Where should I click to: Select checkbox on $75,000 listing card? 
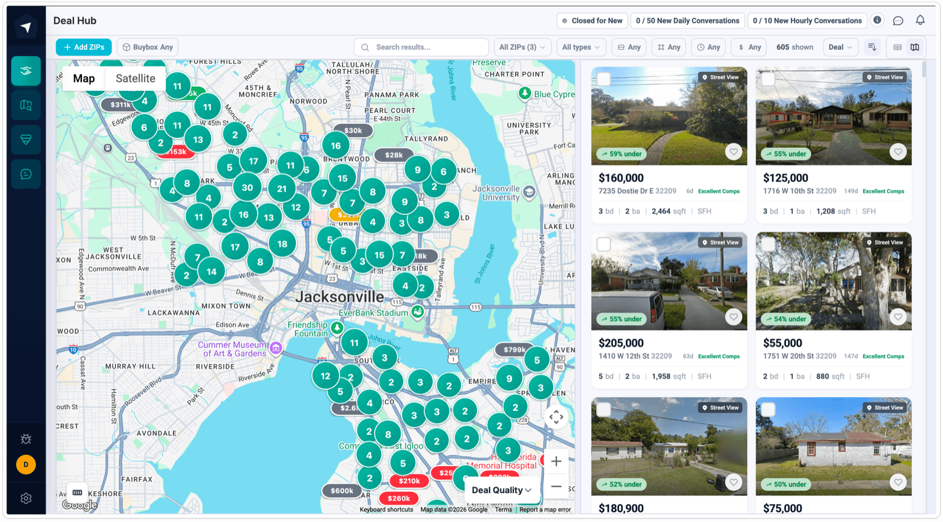(x=768, y=409)
